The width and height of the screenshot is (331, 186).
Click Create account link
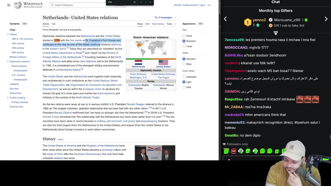pos(190,5)
